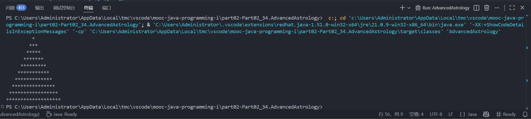Open the launch profile dropdown chevron
Viewport: 531px width, 119px height.
coord(409,8)
